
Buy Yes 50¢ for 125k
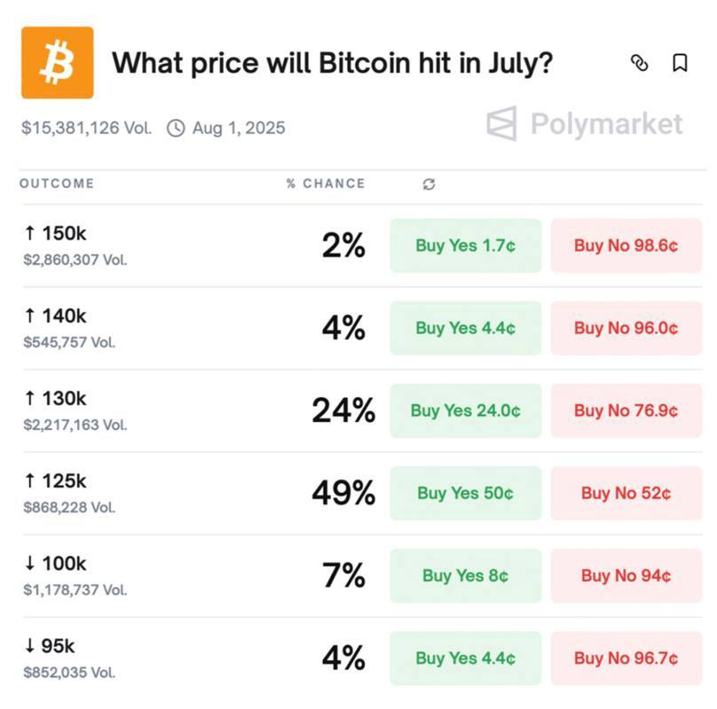(x=466, y=494)
